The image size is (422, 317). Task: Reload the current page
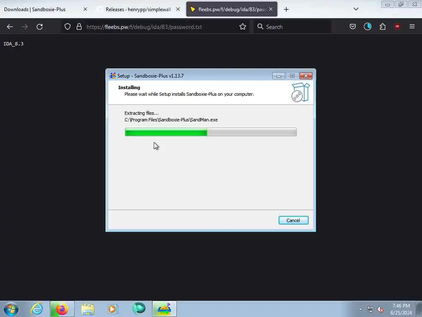point(40,27)
